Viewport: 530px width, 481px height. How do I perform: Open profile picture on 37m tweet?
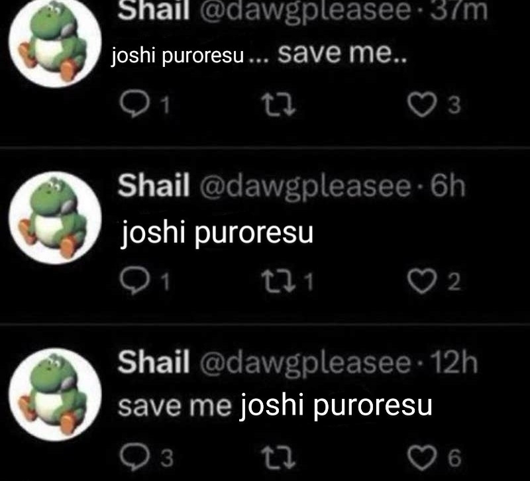click(55, 42)
